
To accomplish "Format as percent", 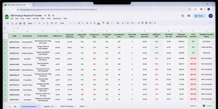I will (x=44, y=23).
